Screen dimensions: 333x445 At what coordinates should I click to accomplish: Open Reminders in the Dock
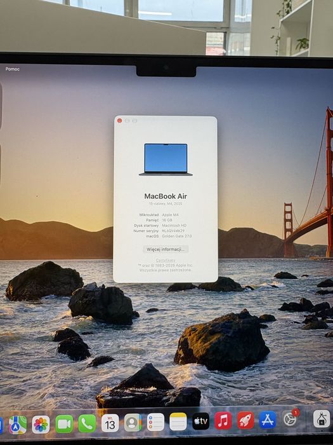(x=155, y=422)
